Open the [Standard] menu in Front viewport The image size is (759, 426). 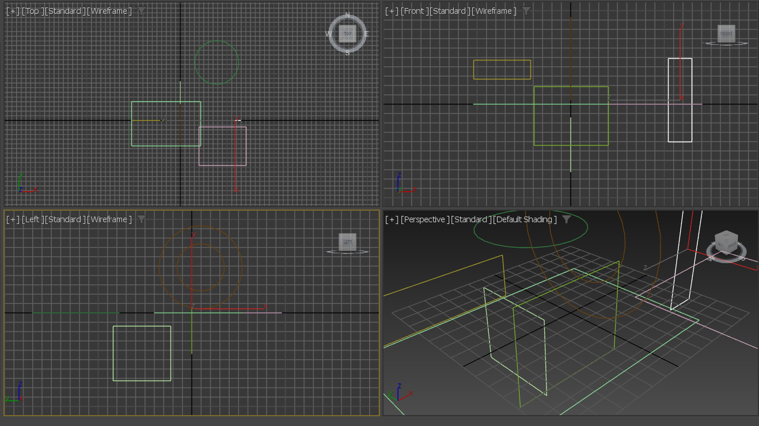point(449,11)
